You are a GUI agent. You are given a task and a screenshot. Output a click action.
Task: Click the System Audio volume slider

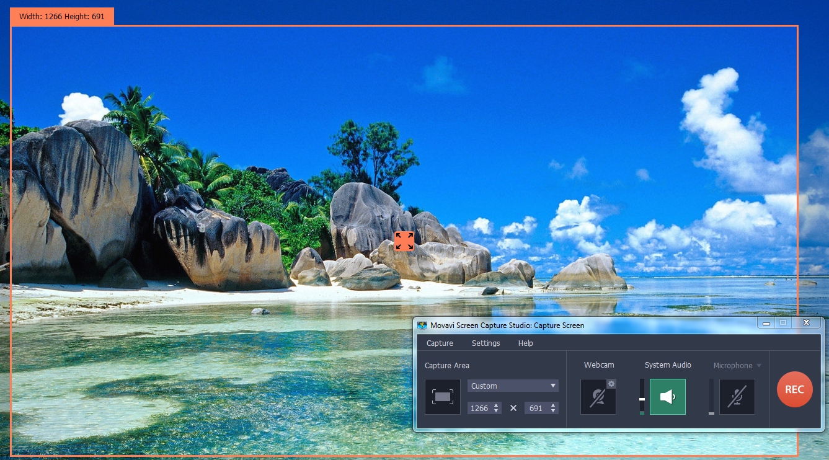tap(642, 397)
